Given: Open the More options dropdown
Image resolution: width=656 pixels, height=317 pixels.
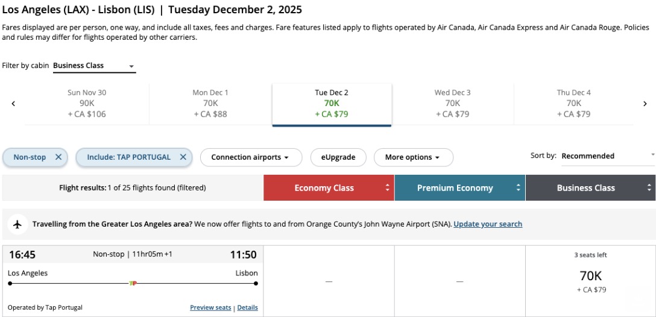Looking at the screenshot, I should [x=413, y=157].
